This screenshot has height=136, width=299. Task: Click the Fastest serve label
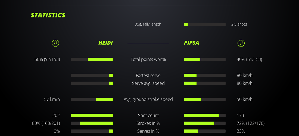[x=148, y=75]
